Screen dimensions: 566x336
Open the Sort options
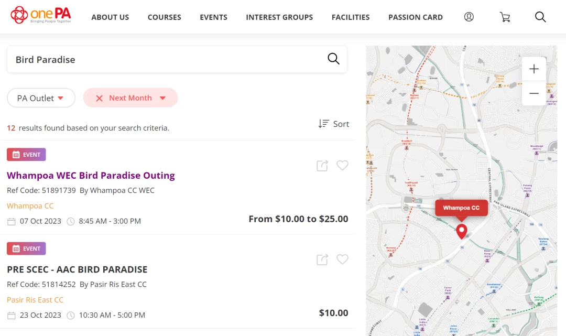click(333, 124)
